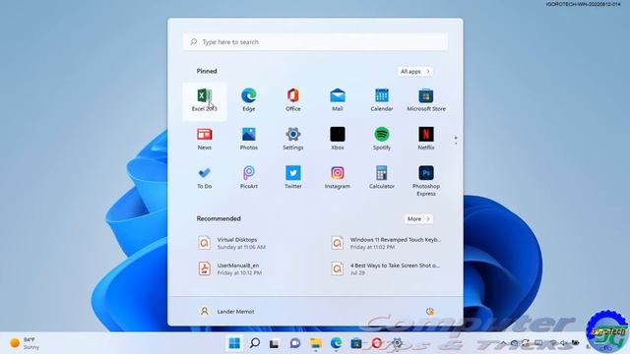This screenshot has width=630, height=354.
Task: Open File Explorer from the taskbar
Action: [x=316, y=343]
